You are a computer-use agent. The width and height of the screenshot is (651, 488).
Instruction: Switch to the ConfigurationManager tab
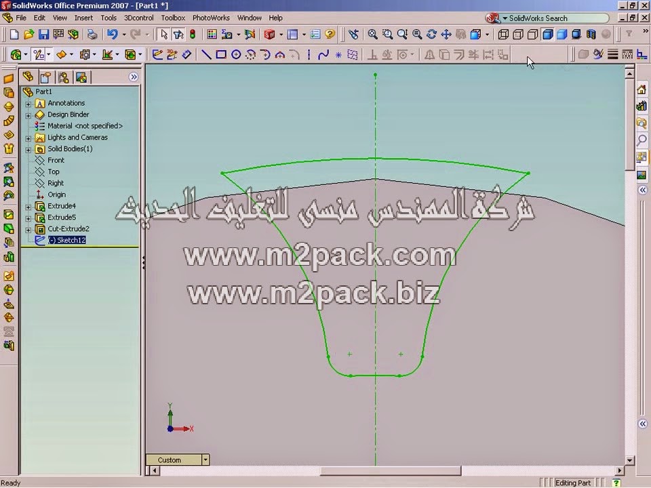(64, 77)
